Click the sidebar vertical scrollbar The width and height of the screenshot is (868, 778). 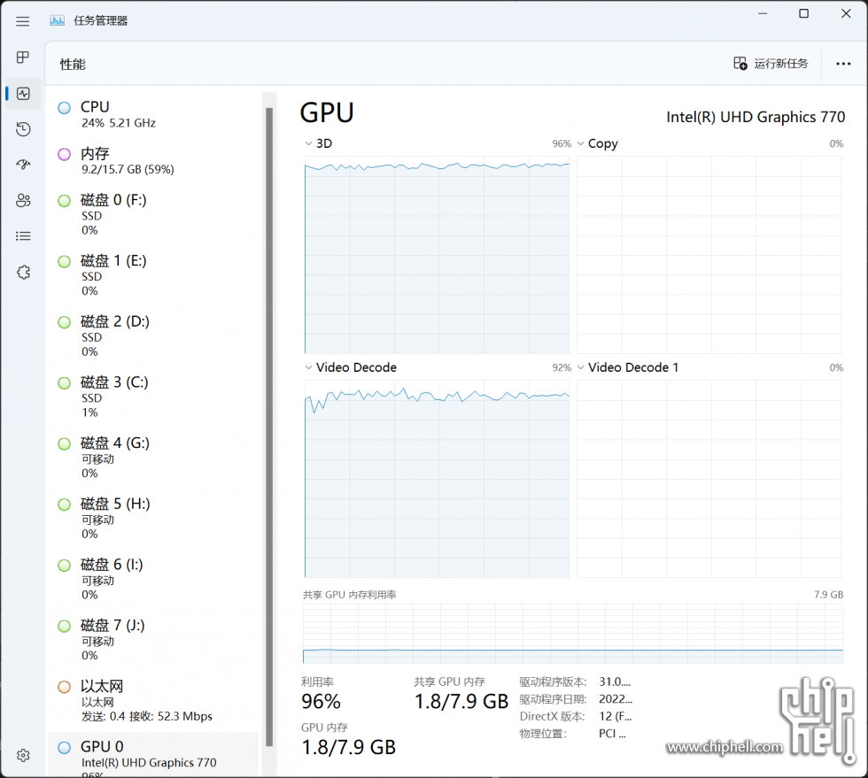(269, 398)
